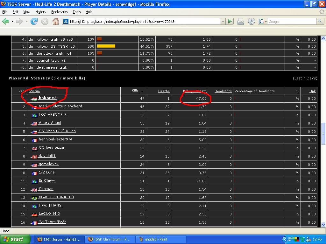Sort table by Kills column header
This screenshot has height=244, width=326.
(135, 91)
